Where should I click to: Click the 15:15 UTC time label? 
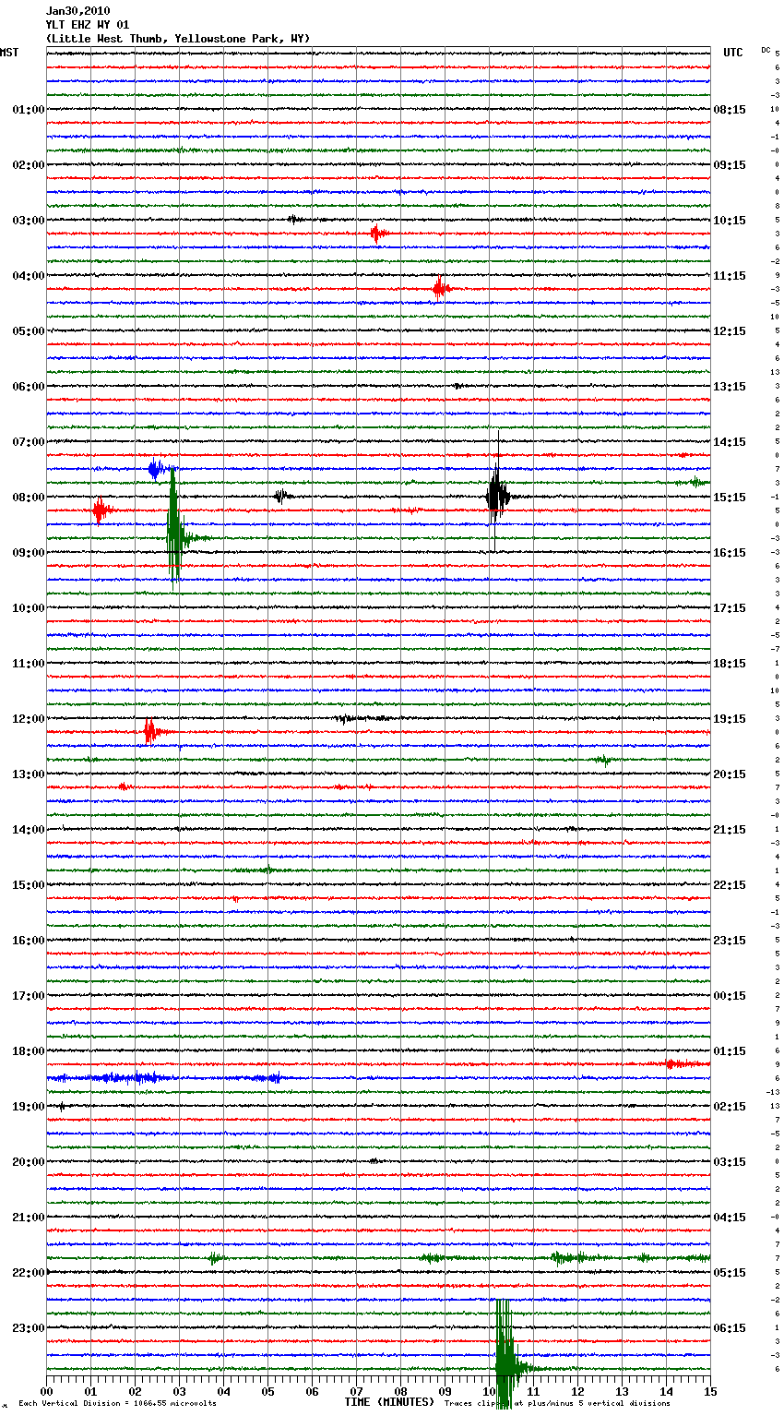(730, 498)
